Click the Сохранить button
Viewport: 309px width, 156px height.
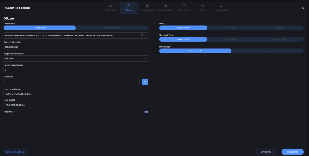[x=292, y=152]
